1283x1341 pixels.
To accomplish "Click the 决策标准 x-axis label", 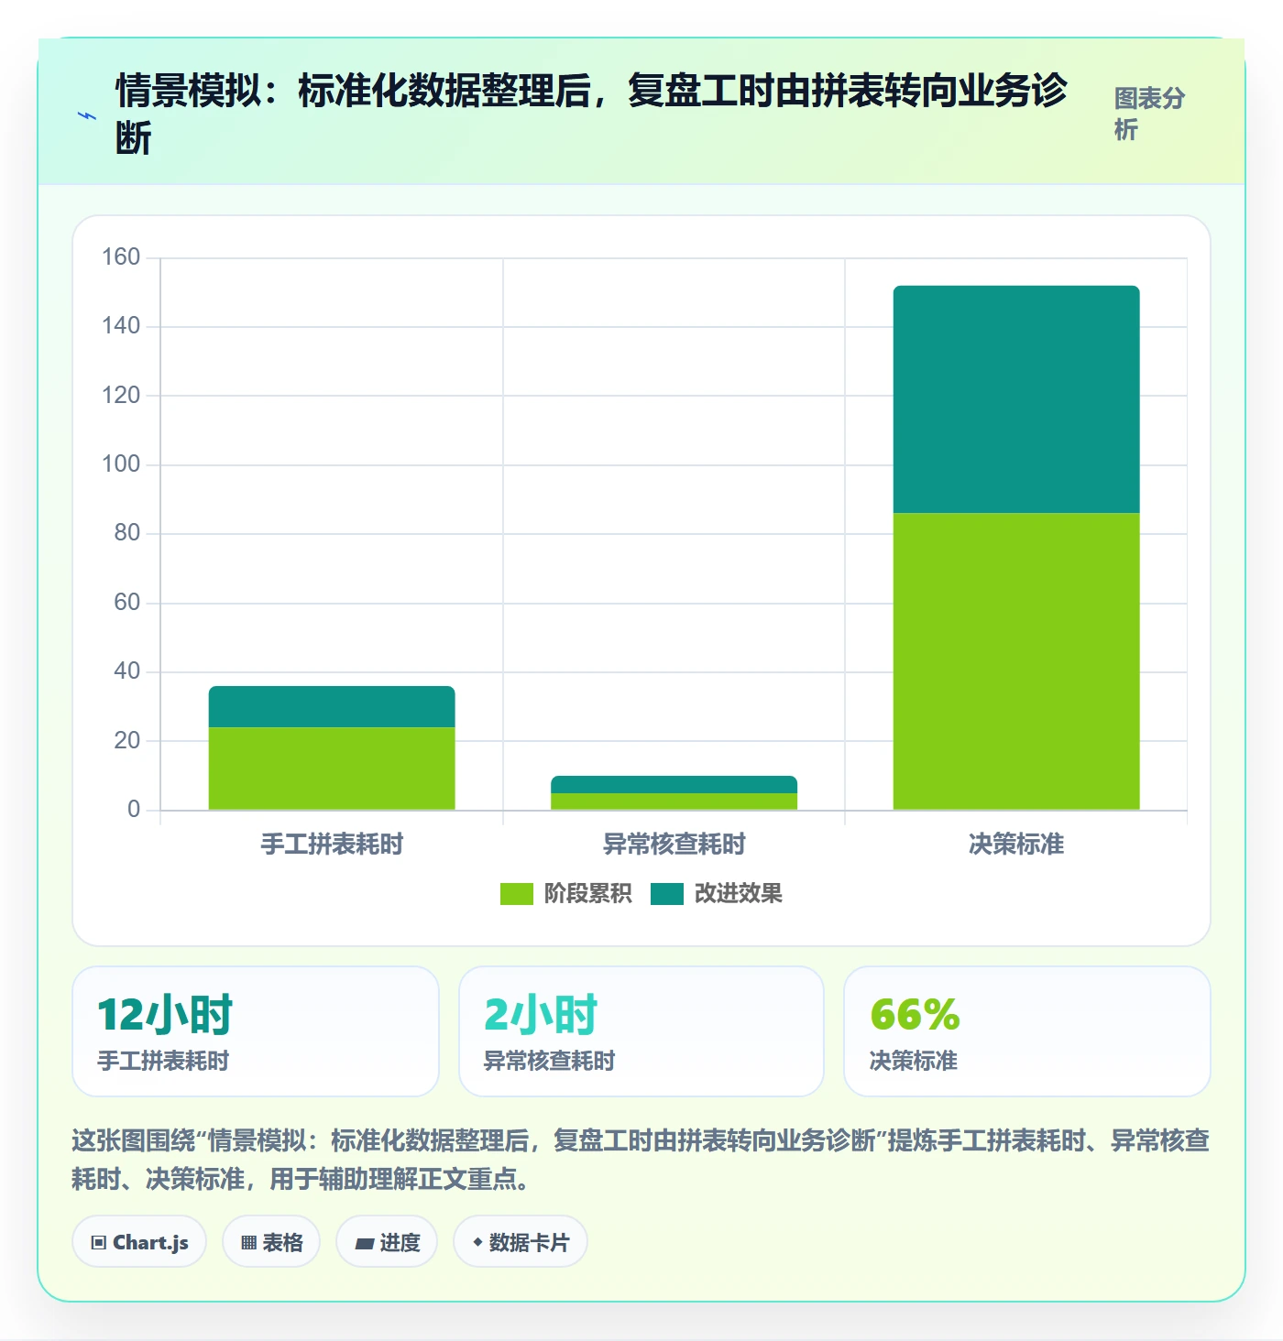I will point(1016,844).
